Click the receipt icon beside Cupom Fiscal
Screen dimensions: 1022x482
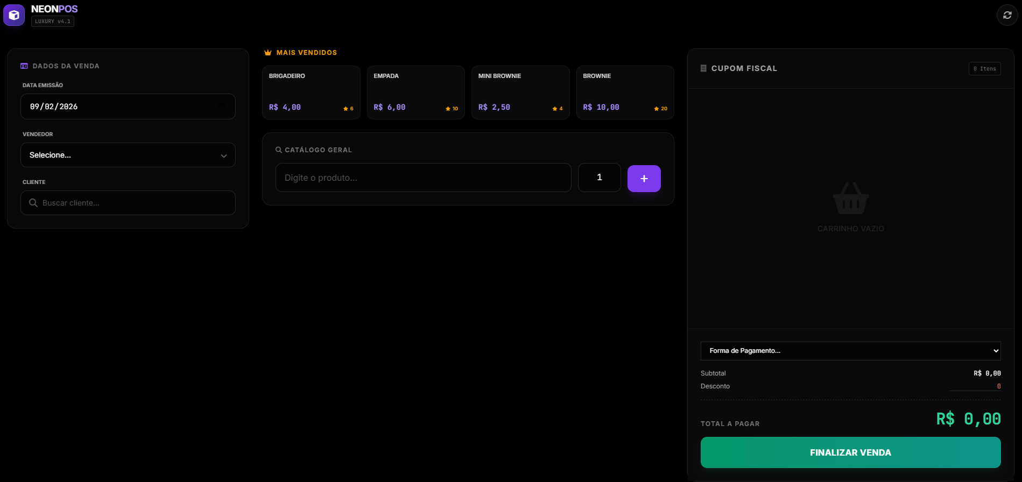703,68
